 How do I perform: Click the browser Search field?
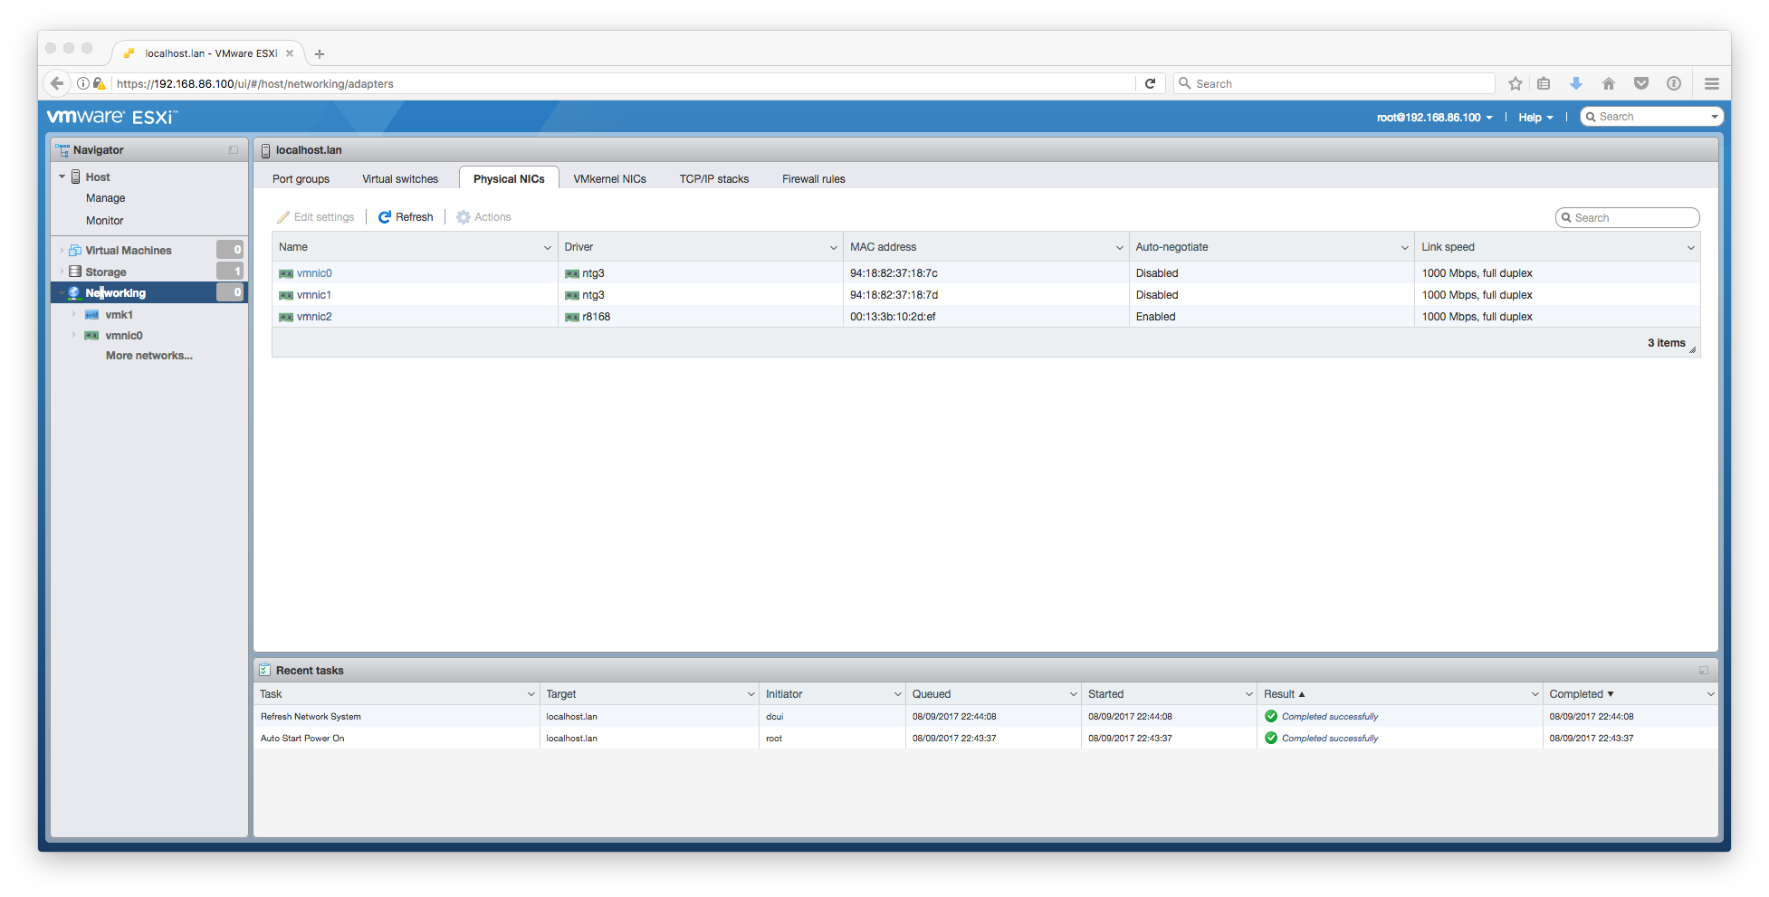(x=1334, y=83)
